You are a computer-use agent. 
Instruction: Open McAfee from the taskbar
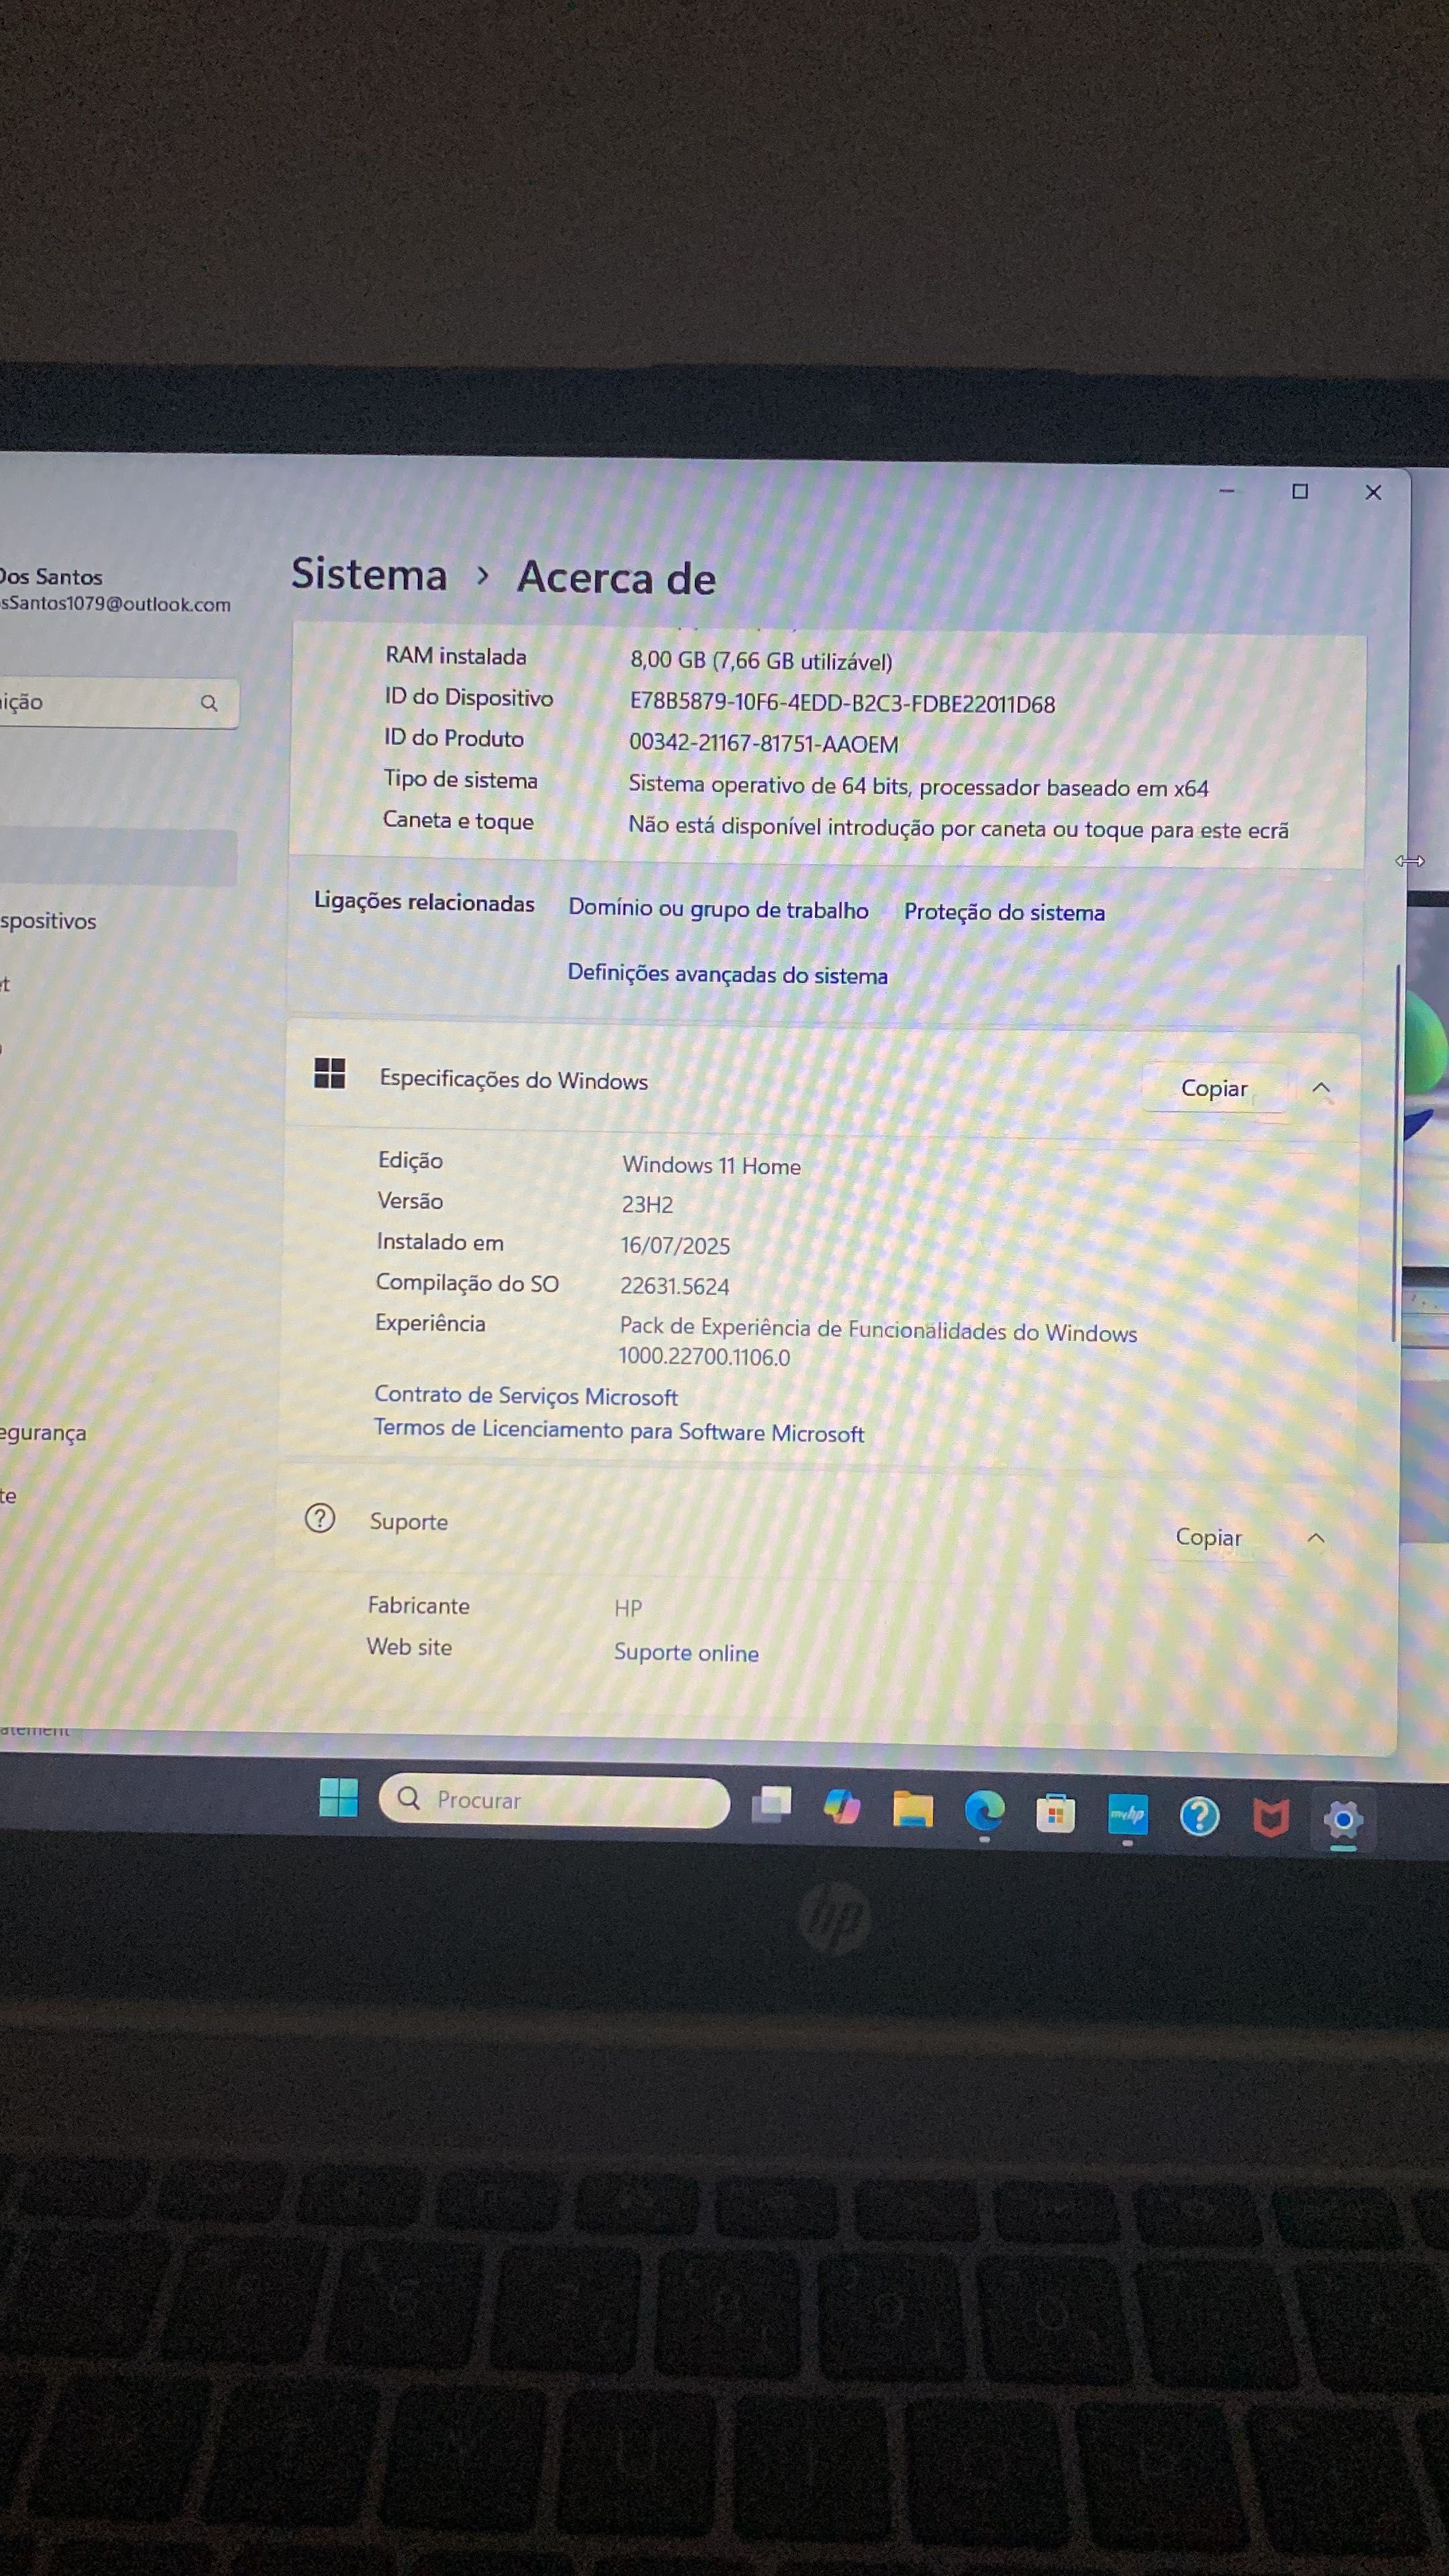point(1270,1818)
